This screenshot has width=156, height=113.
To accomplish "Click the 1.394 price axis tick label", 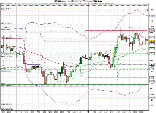I will click(x=152, y=106).
